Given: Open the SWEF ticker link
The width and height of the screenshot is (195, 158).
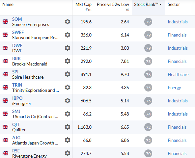Looking at the screenshot, I should click(x=18, y=32).
